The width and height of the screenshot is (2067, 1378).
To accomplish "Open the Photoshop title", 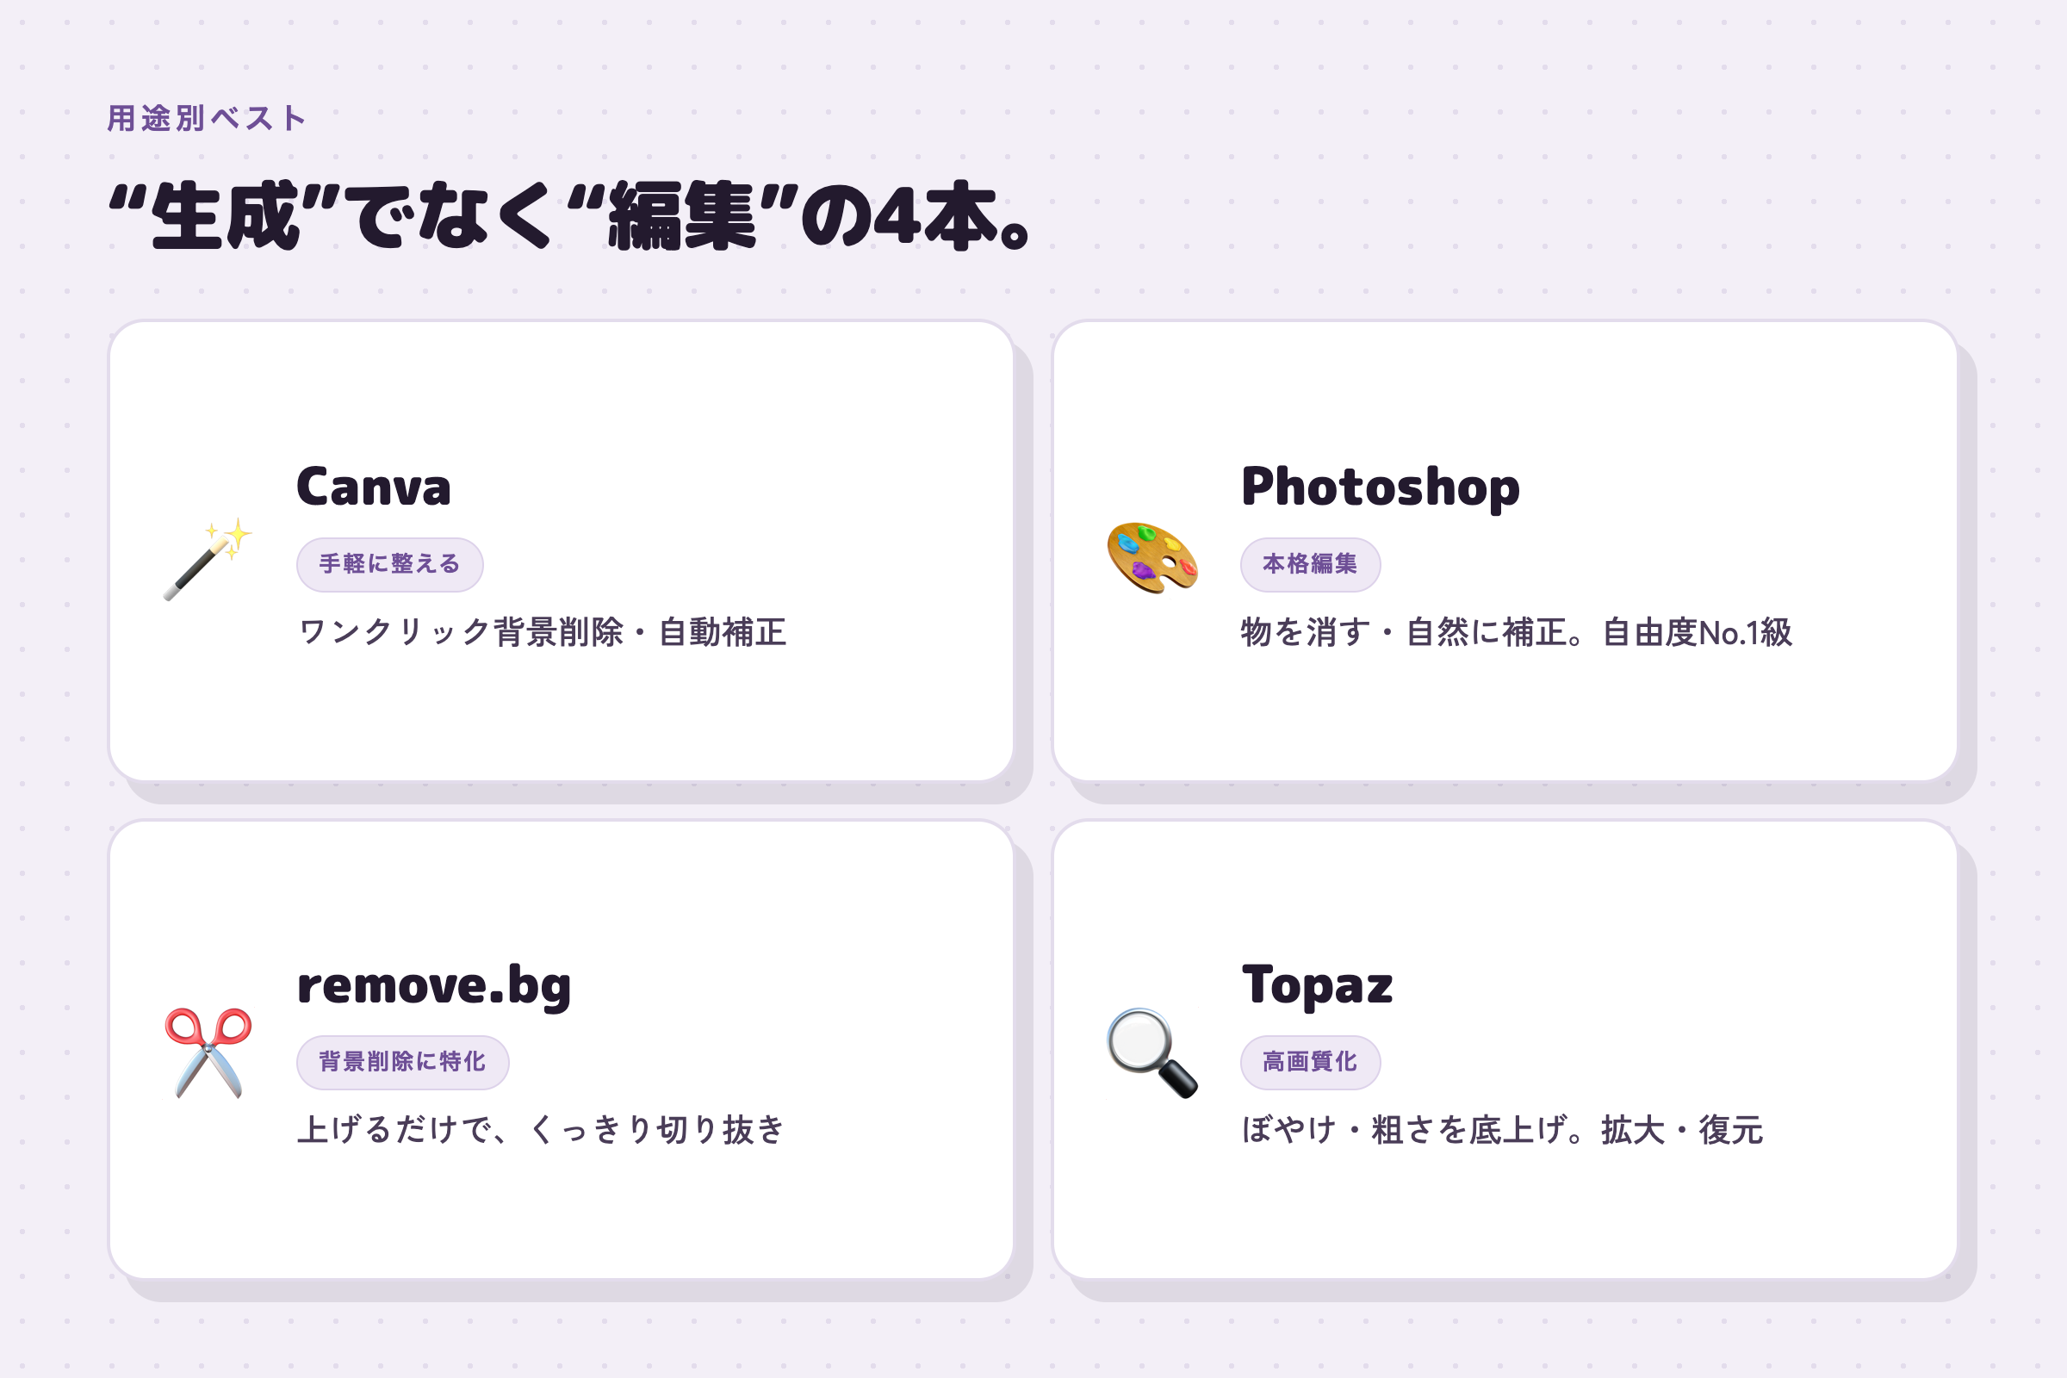I will pos(1381,488).
